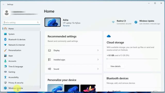Click the Time & language globe icon

click(5, 66)
